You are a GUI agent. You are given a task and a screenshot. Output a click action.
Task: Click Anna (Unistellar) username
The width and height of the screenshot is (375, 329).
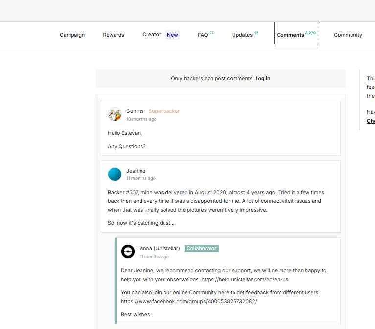tap(160, 248)
